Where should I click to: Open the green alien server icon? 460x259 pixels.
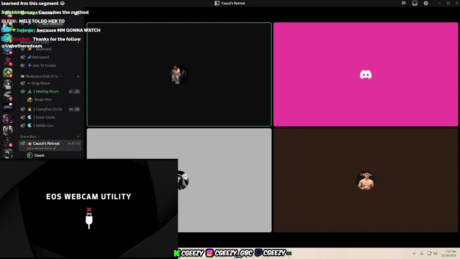click(8, 73)
